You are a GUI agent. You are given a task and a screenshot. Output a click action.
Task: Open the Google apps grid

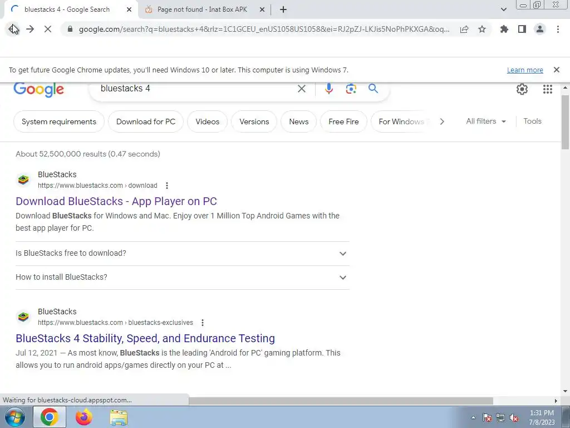coord(548,89)
